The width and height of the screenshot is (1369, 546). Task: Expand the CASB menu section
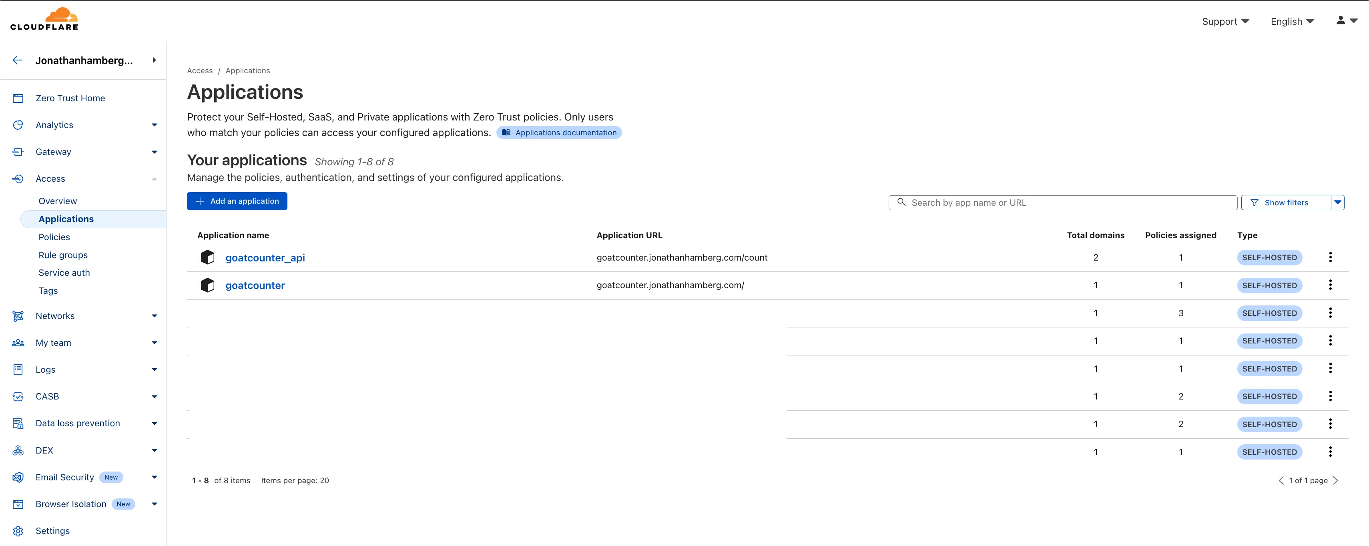(x=155, y=397)
